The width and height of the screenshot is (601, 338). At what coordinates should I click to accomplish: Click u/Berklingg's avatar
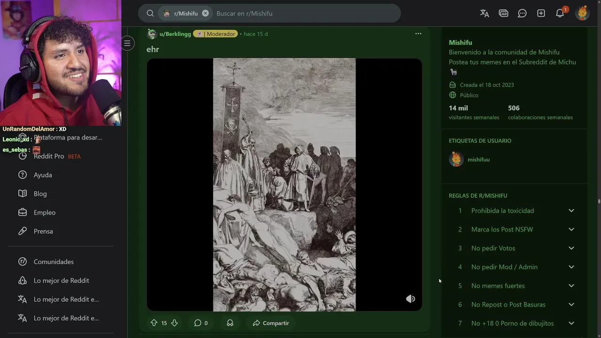[152, 34]
